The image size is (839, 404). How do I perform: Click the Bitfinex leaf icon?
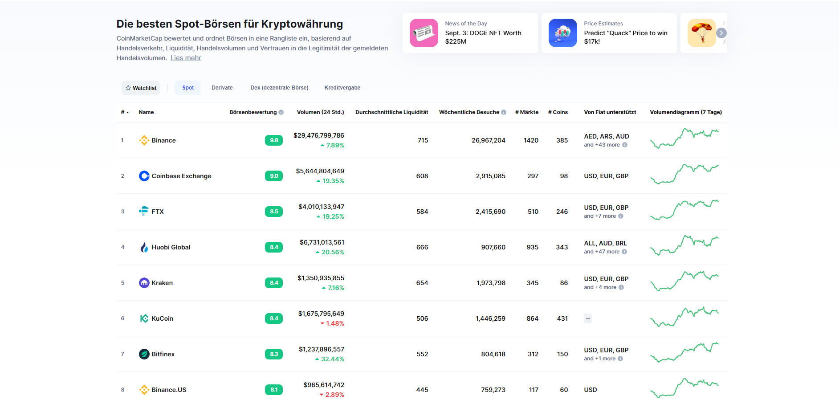point(144,354)
